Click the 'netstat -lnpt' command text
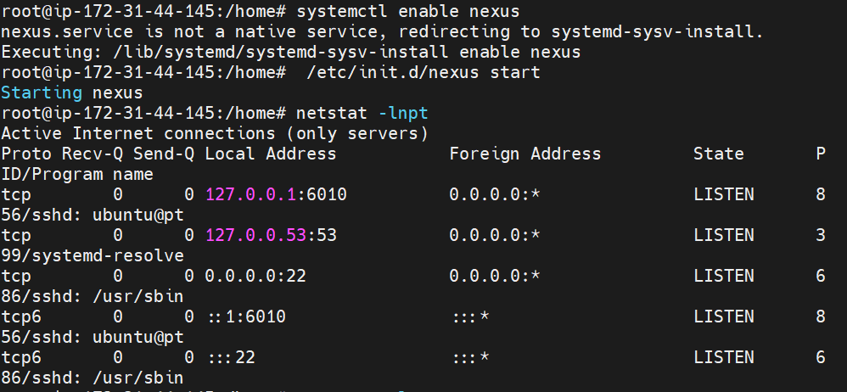847x392 pixels. (362, 113)
